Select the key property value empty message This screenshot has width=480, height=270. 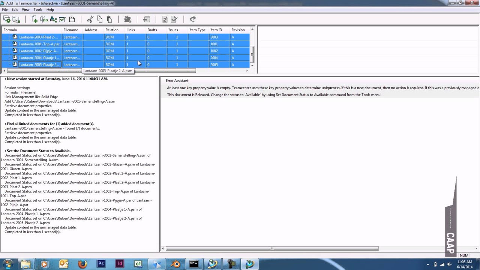coord(323,88)
